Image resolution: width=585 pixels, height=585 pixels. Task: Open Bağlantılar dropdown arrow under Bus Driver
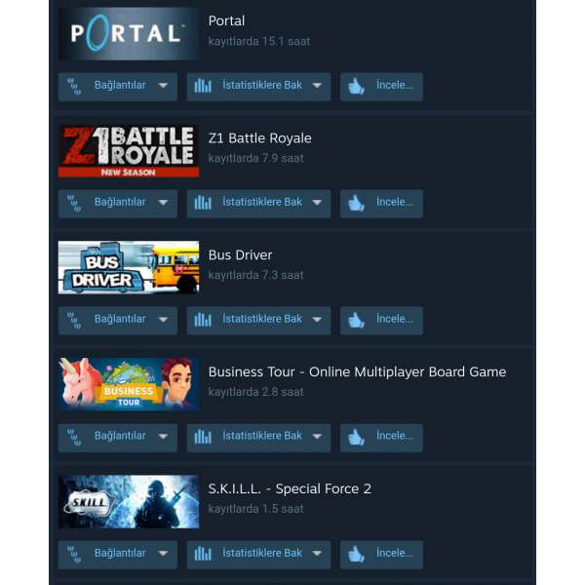[x=163, y=320]
